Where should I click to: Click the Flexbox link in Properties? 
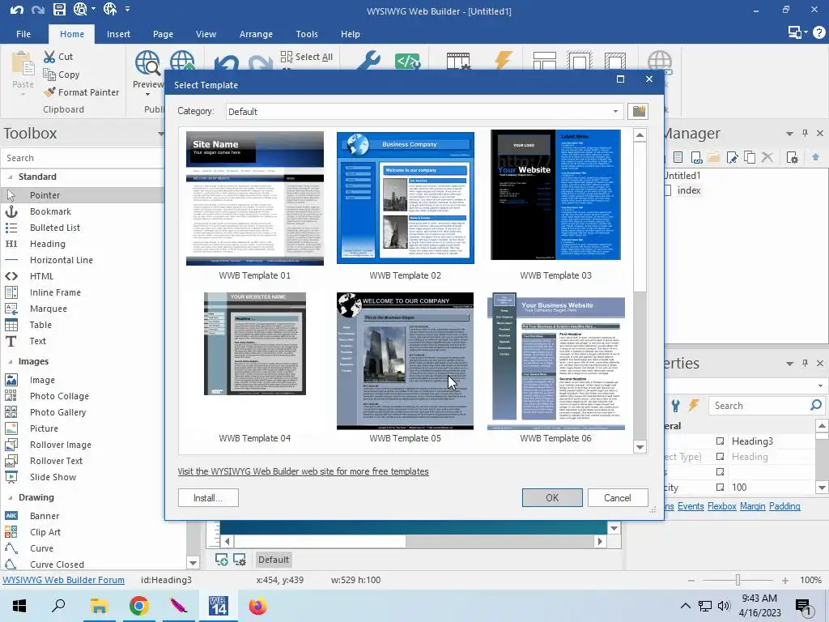(x=721, y=506)
